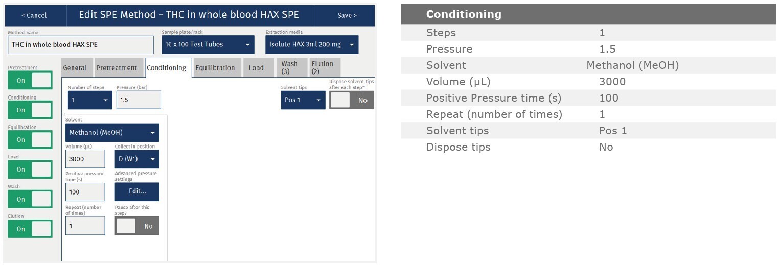Screen dimensions: 779x267
Task: Enable Pause after this step toggle
Action: click(137, 226)
